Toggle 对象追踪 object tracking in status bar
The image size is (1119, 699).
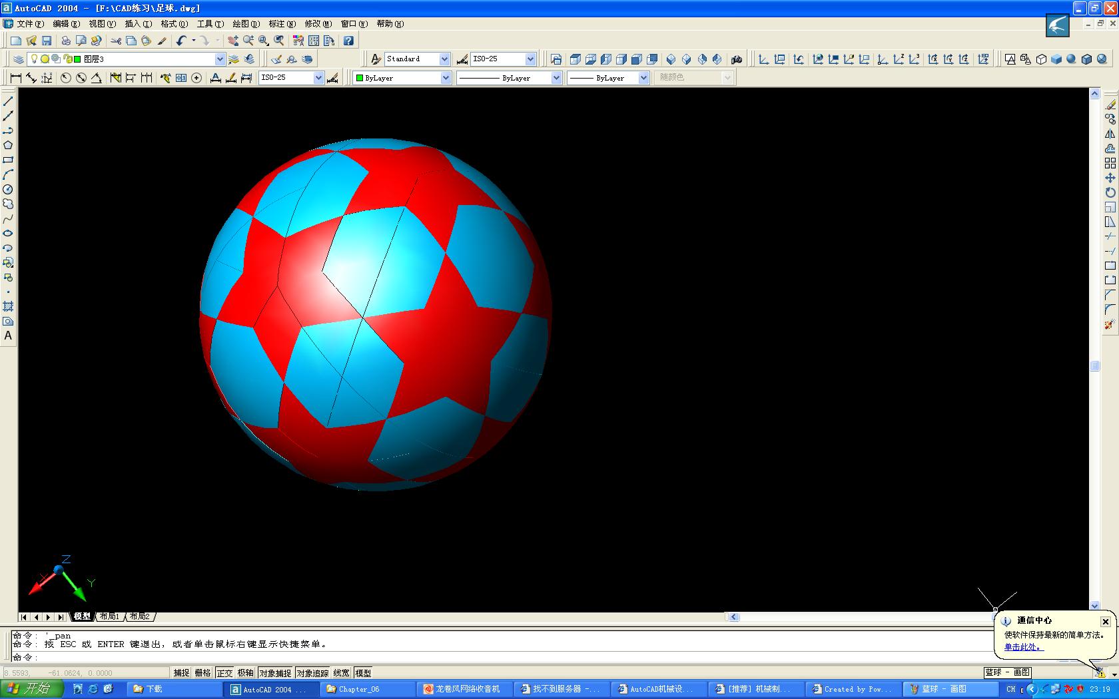click(312, 672)
